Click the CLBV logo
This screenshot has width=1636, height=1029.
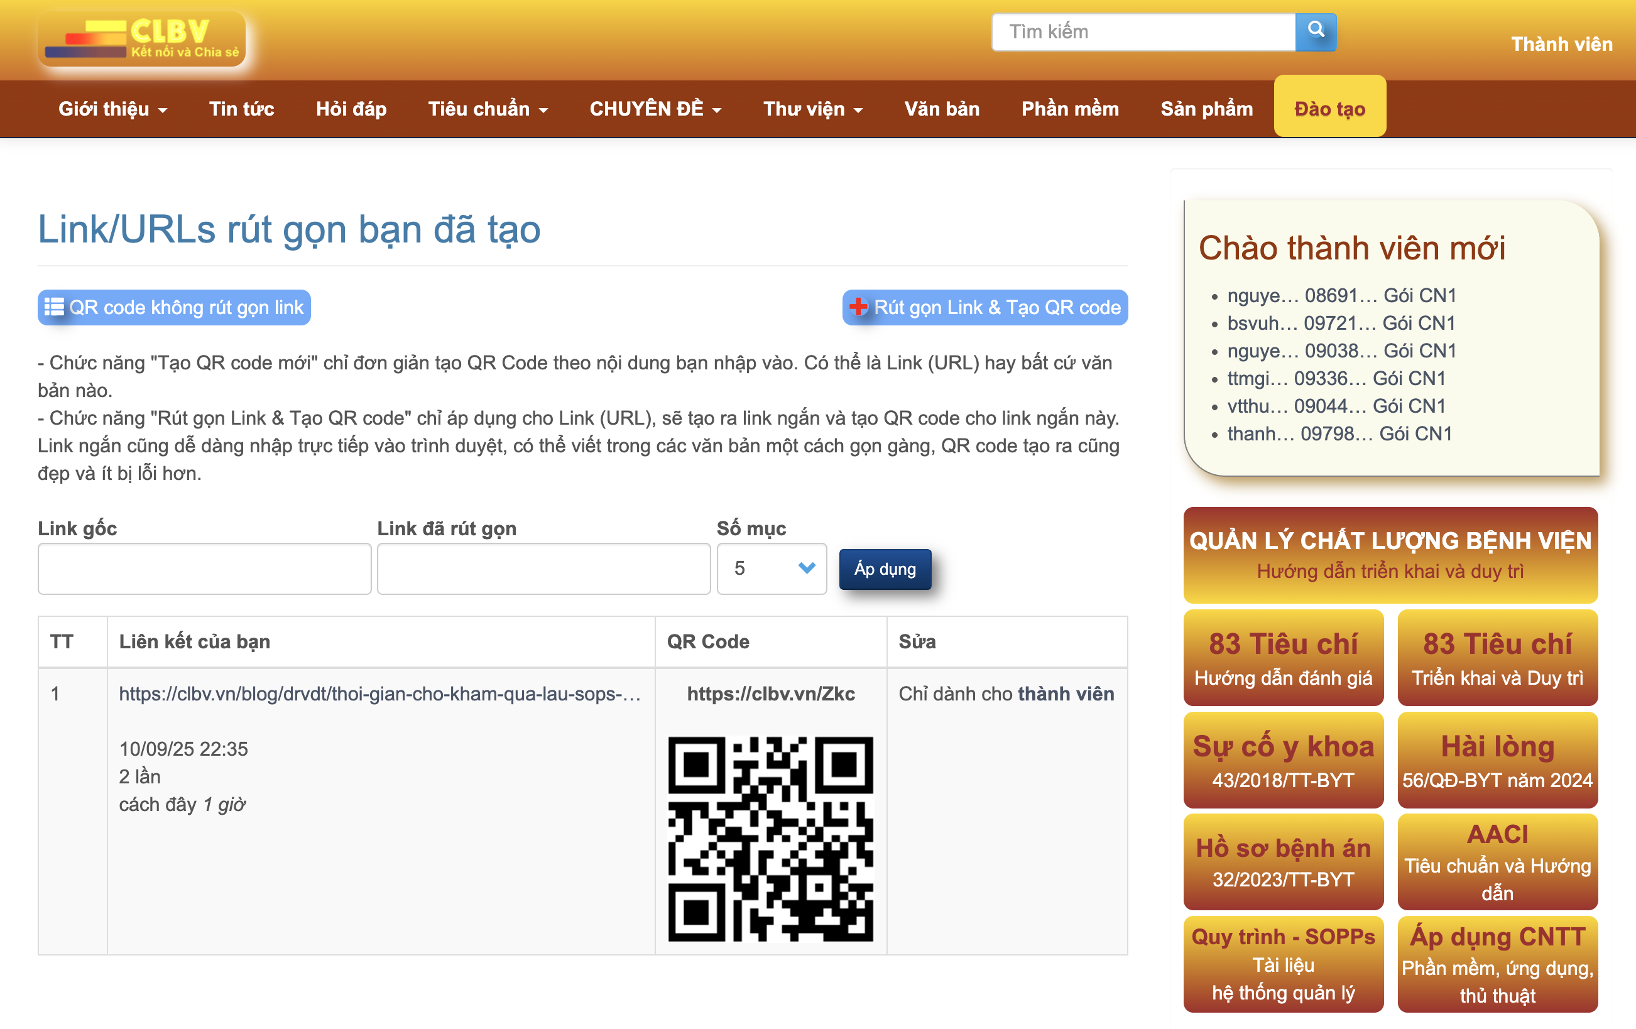tap(142, 40)
